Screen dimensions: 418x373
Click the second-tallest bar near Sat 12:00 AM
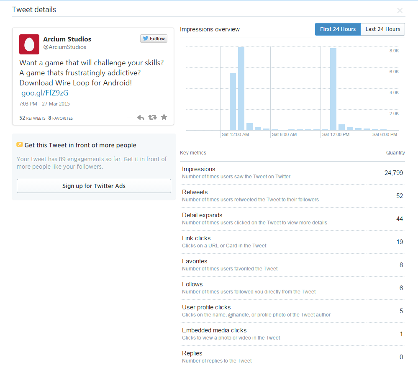233,102
